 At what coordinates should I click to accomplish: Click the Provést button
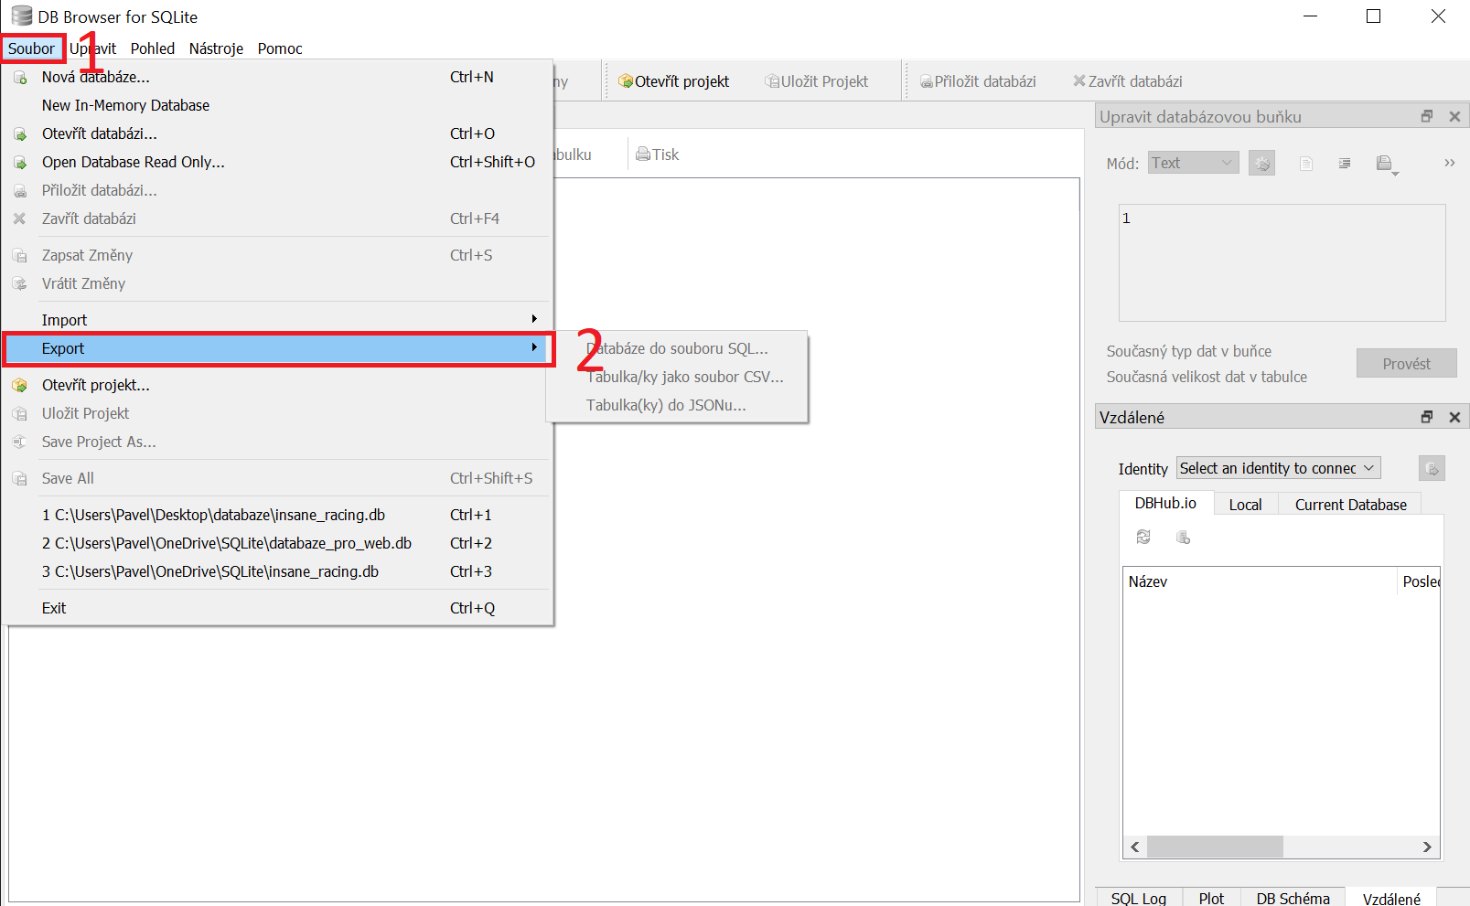pyautogui.click(x=1406, y=364)
